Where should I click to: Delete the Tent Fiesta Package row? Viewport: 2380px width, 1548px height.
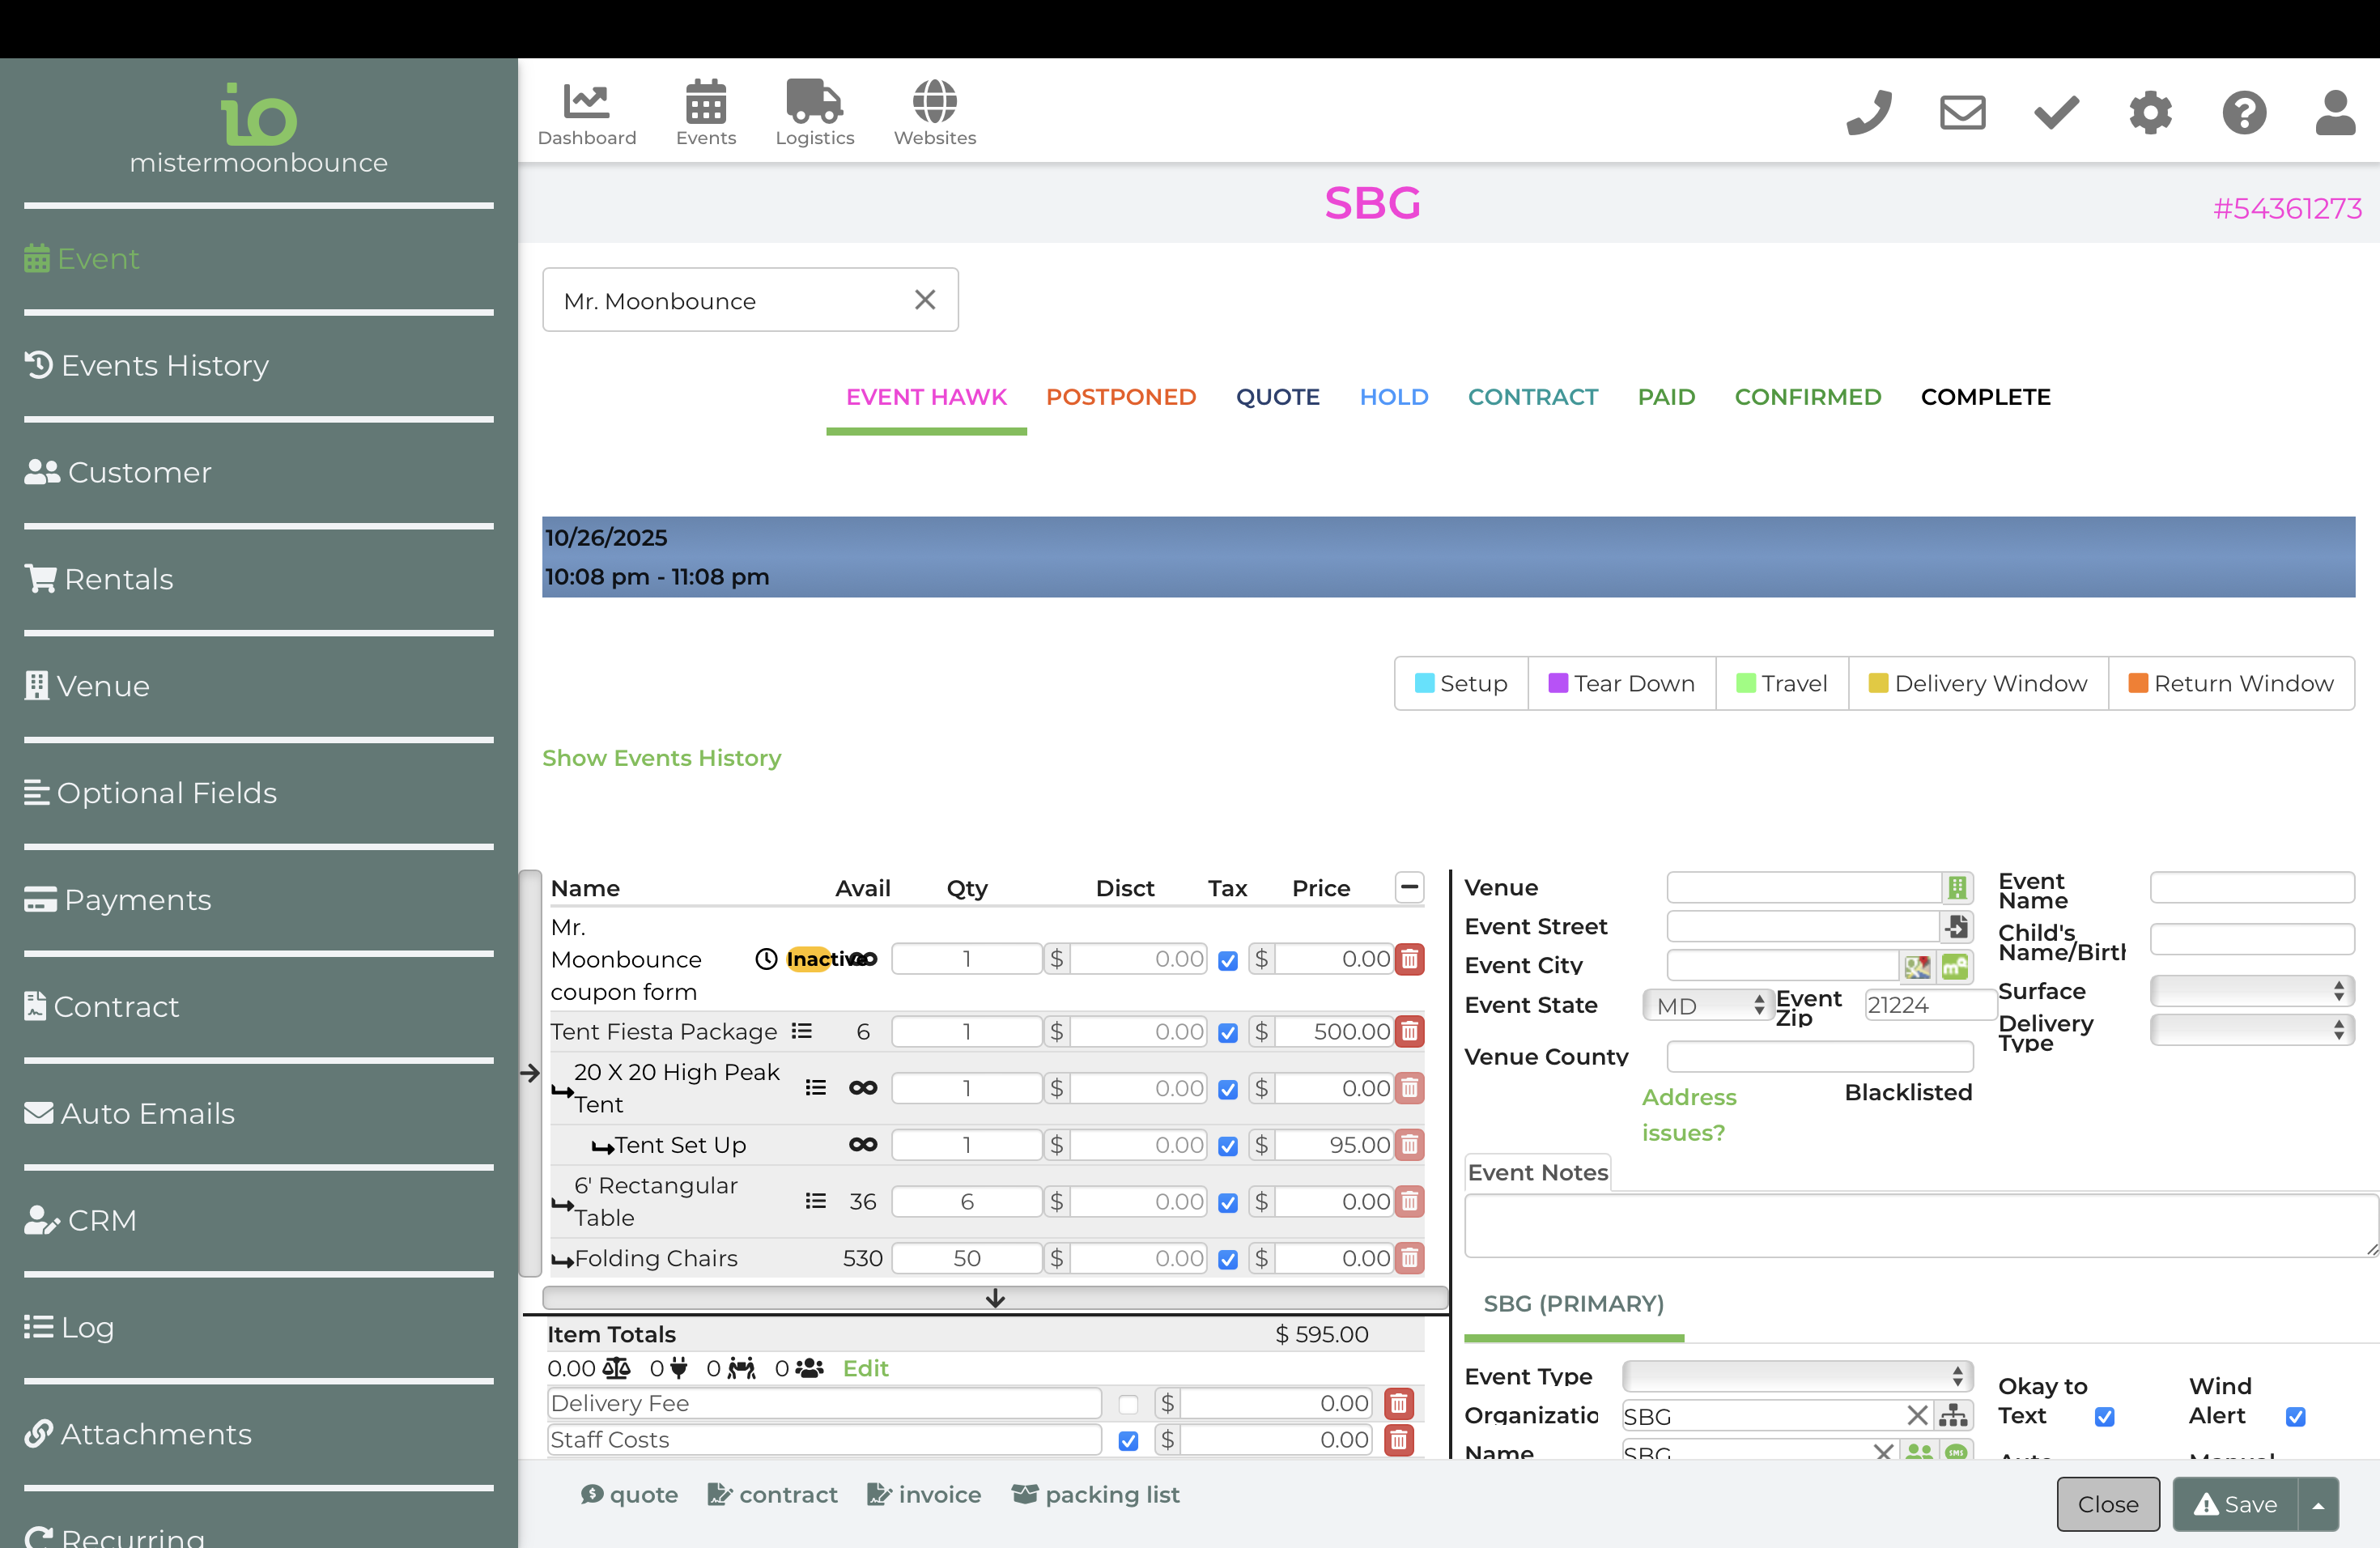[x=1409, y=1031]
